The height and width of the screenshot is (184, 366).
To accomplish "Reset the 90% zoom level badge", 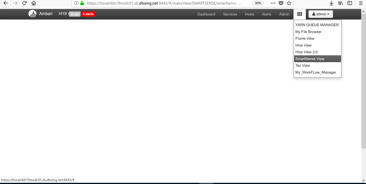I will [258, 3].
